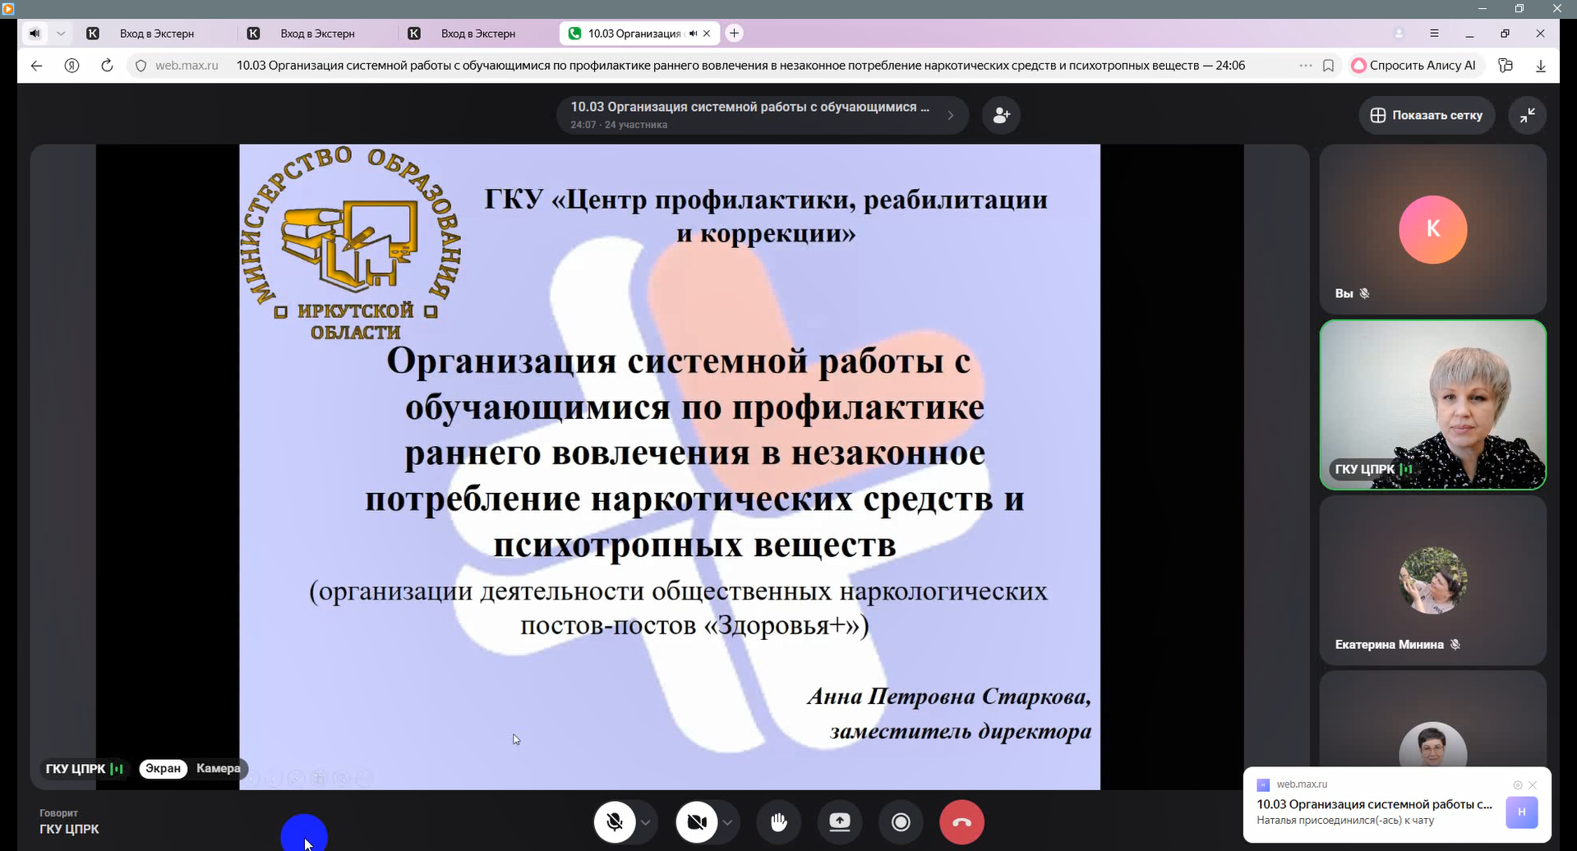This screenshot has height=851, width=1577.
Task: Open camera options dropdown arrow
Action: pos(727,822)
